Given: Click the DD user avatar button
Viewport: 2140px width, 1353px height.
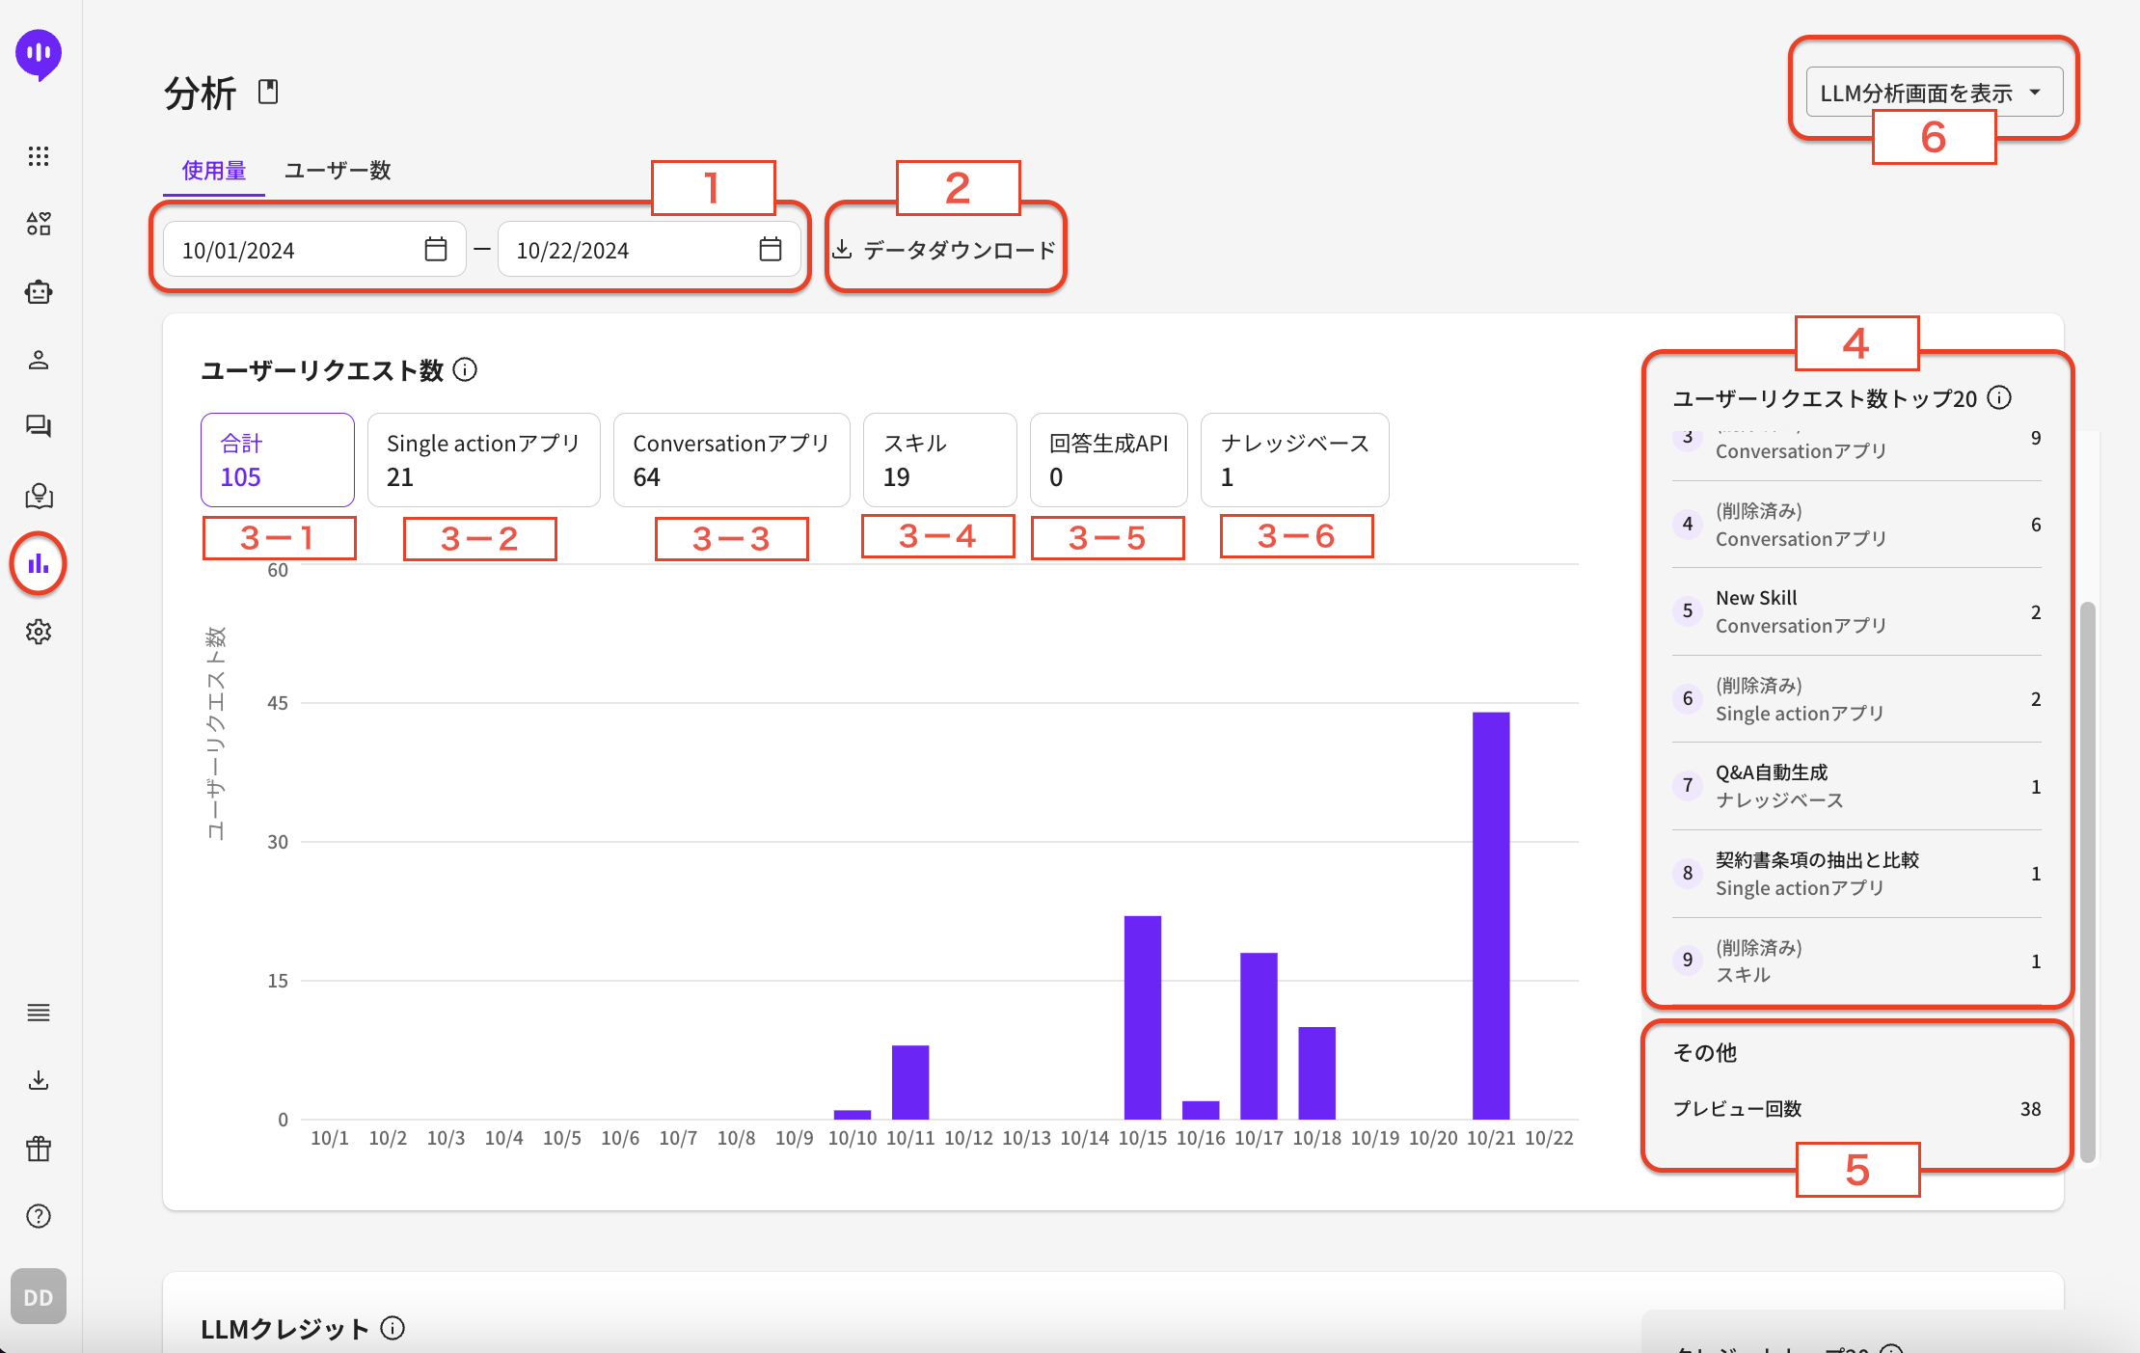Looking at the screenshot, I should tap(39, 1297).
